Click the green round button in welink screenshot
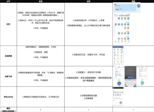Screen dimensions: 154x112 (x=121, y=103)
